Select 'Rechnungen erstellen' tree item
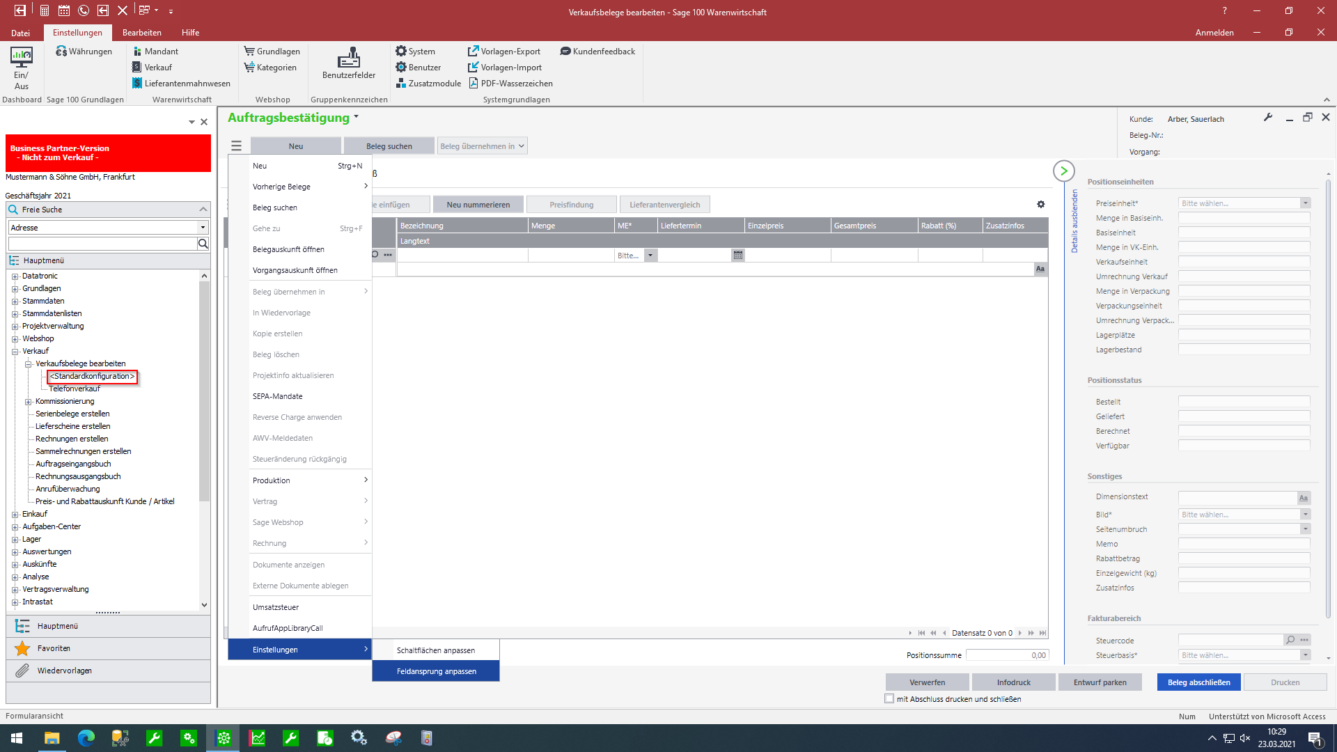Viewport: 1337px width, 752px height. (x=72, y=439)
